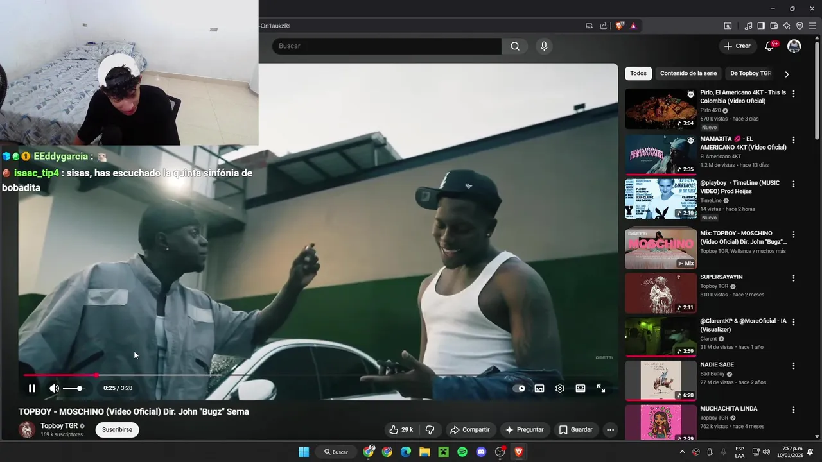Click the Preguntar button
Viewport: 822px width, 462px height.
[524, 430]
